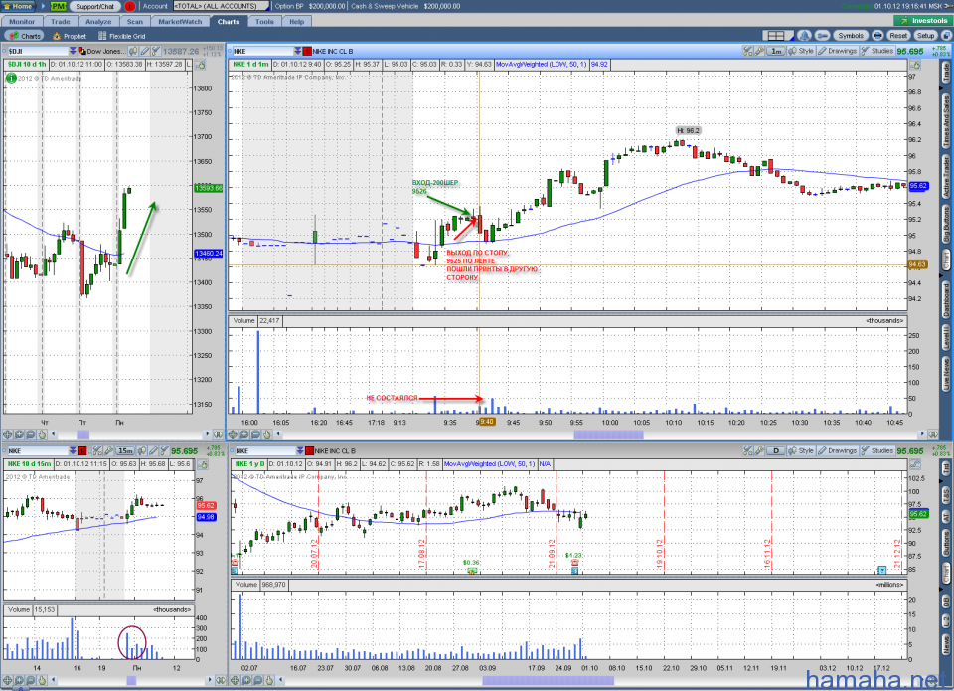Click the link/key icon beside the bell
Image resolution: width=954 pixels, height=691 pixels.
[x=822, y=36]
